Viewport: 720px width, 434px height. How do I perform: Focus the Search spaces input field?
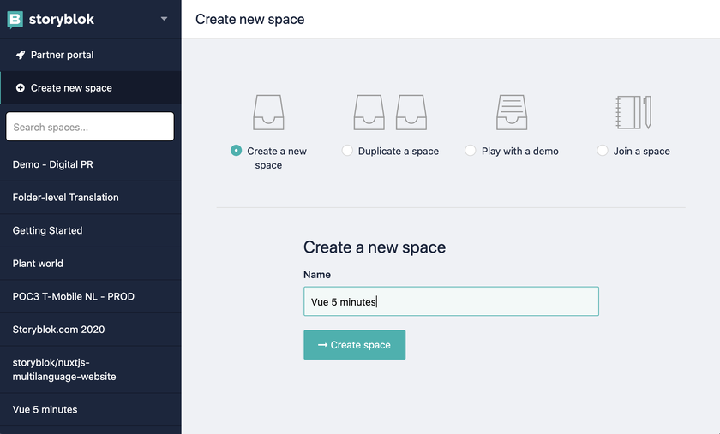coord(90,127)
